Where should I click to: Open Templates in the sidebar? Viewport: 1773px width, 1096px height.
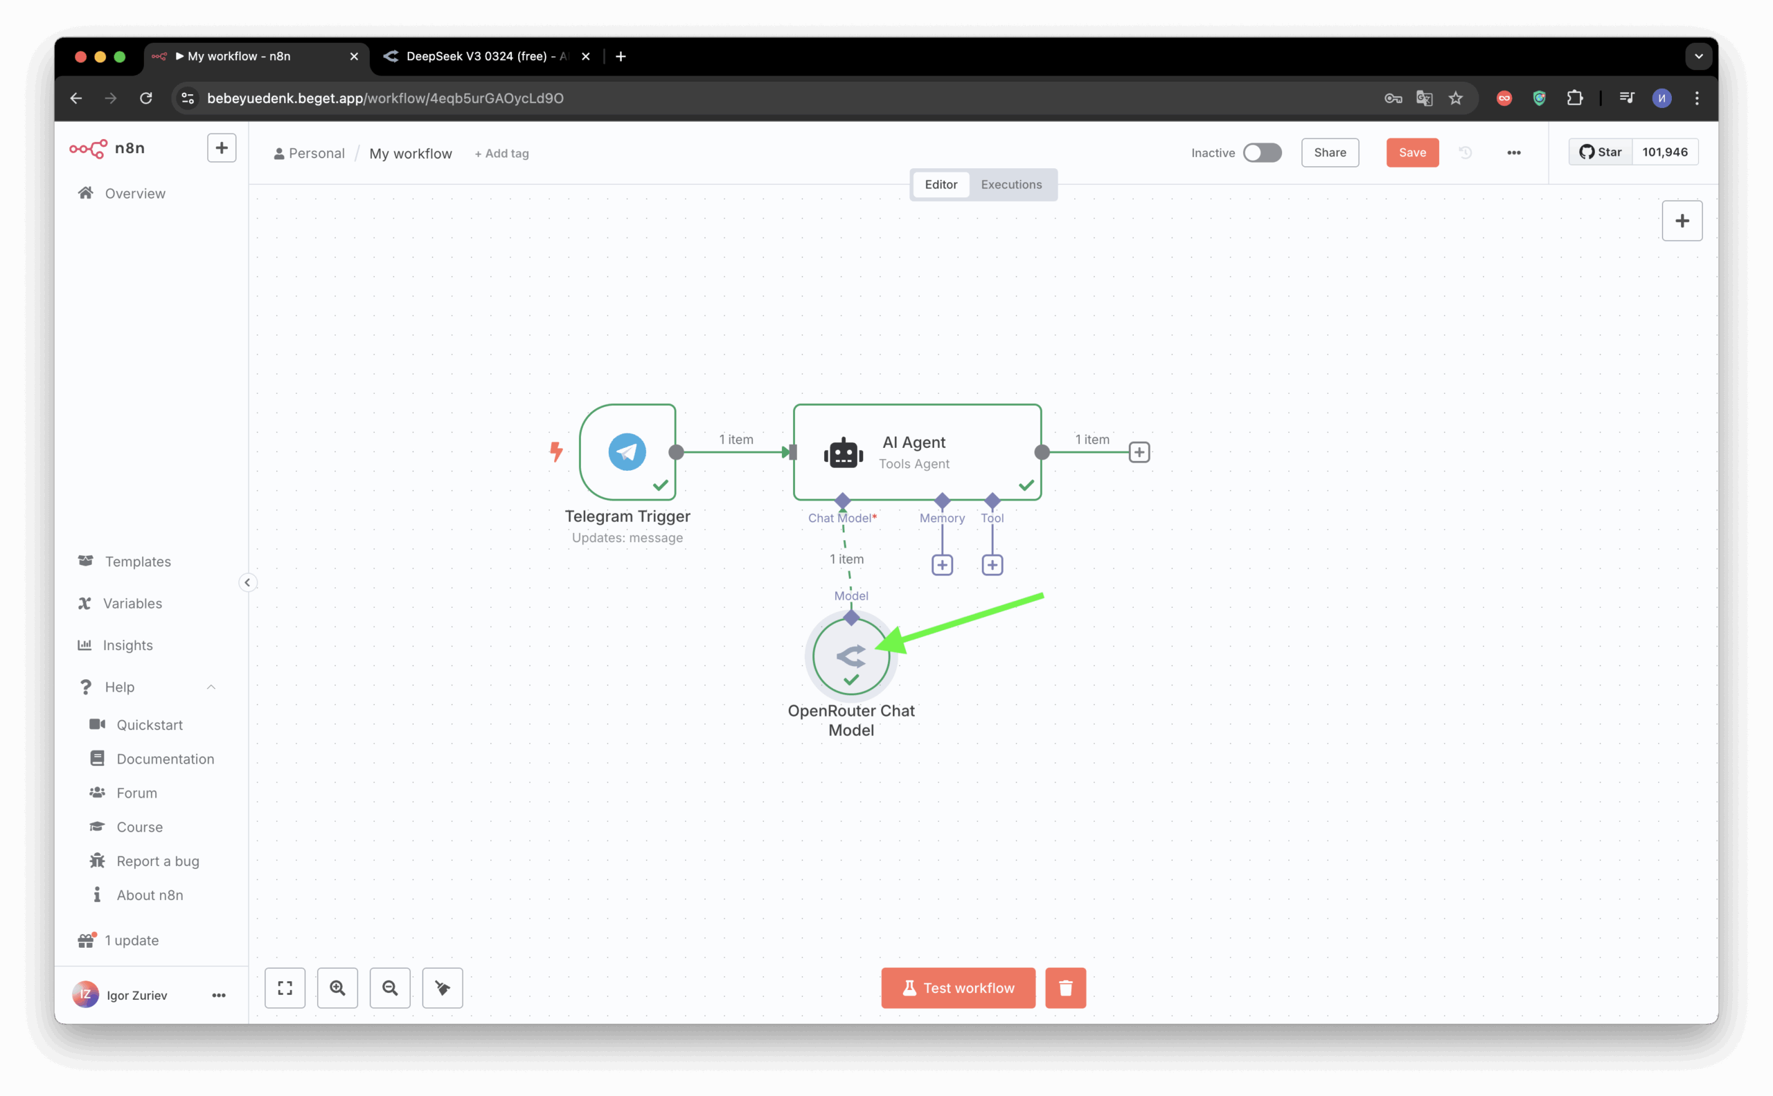pos(138,561)
